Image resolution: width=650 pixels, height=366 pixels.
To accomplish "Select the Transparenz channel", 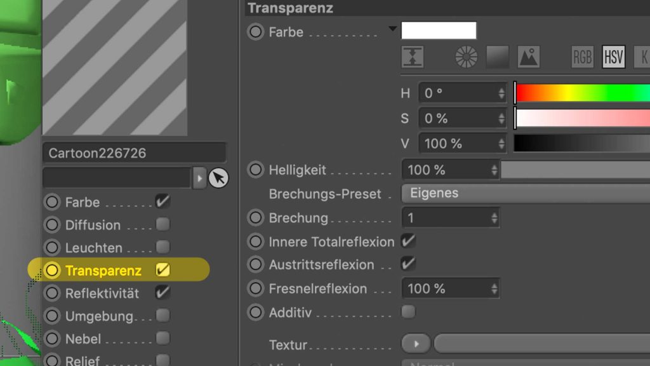I will click(x=103, y=271).
